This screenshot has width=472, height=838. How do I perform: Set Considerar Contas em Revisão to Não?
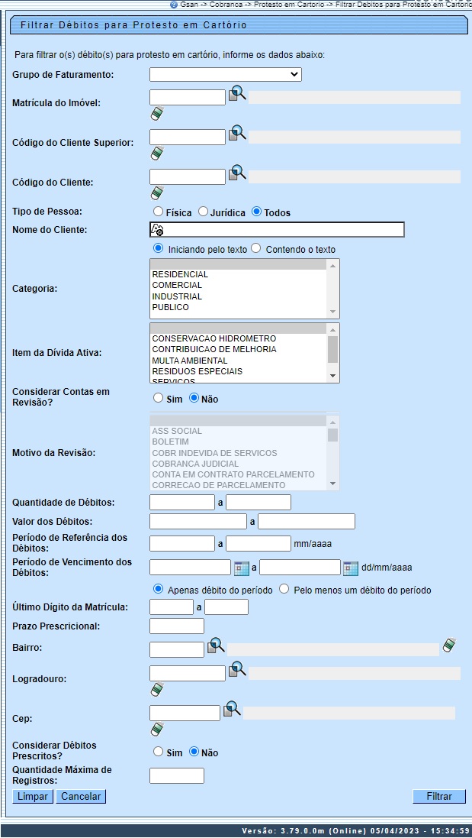(x=194, y=398)
